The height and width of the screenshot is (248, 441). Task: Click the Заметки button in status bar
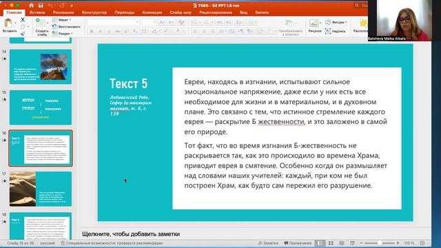[268, 243]
